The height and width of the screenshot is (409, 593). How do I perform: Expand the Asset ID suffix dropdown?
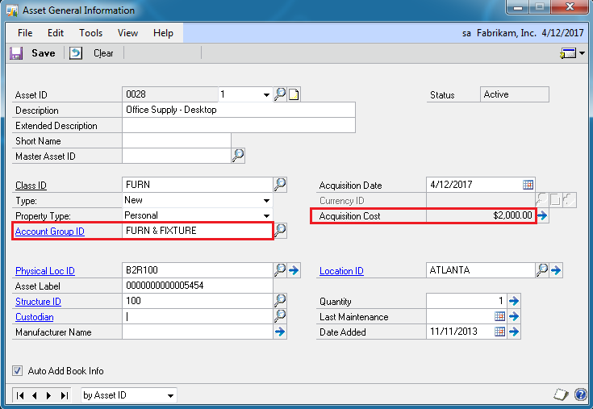(266, 94)
